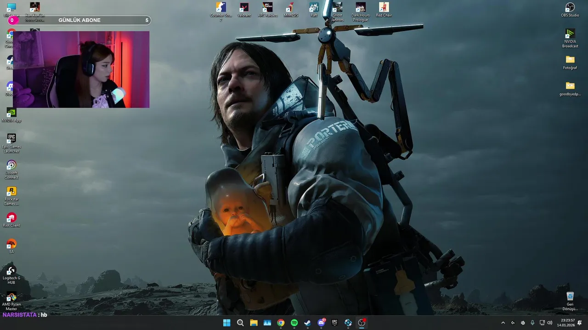This screenshot has height=330, width=588.
Task: Launch NVIDIA Broadcast from the desktop
Action: point(570,38)
